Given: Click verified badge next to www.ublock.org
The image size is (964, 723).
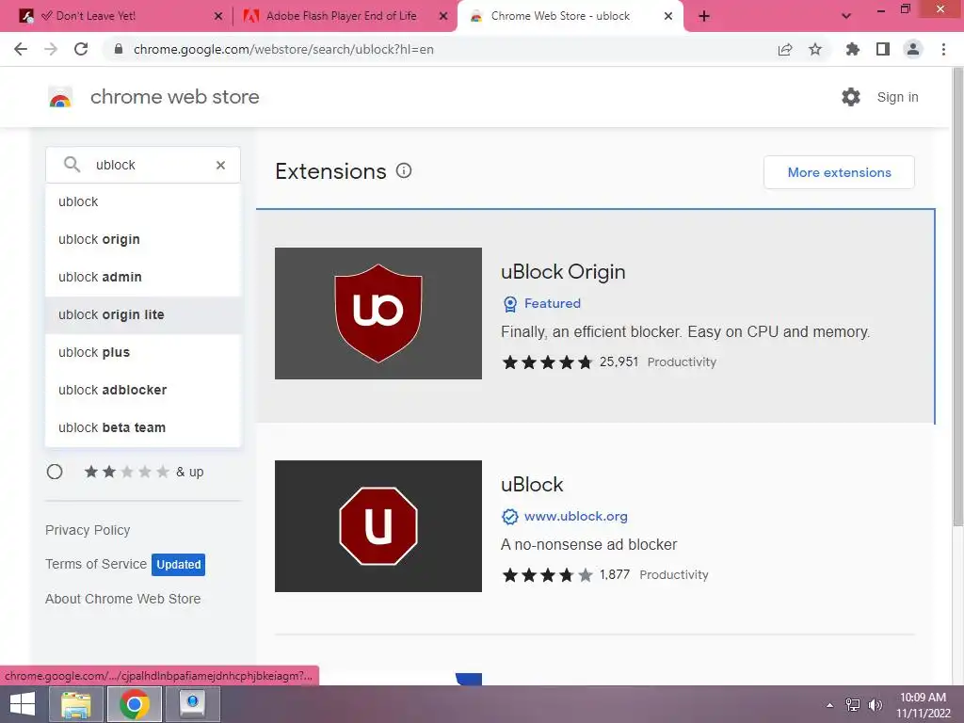Looking at the screenshot, I should [x=509, y=517].
